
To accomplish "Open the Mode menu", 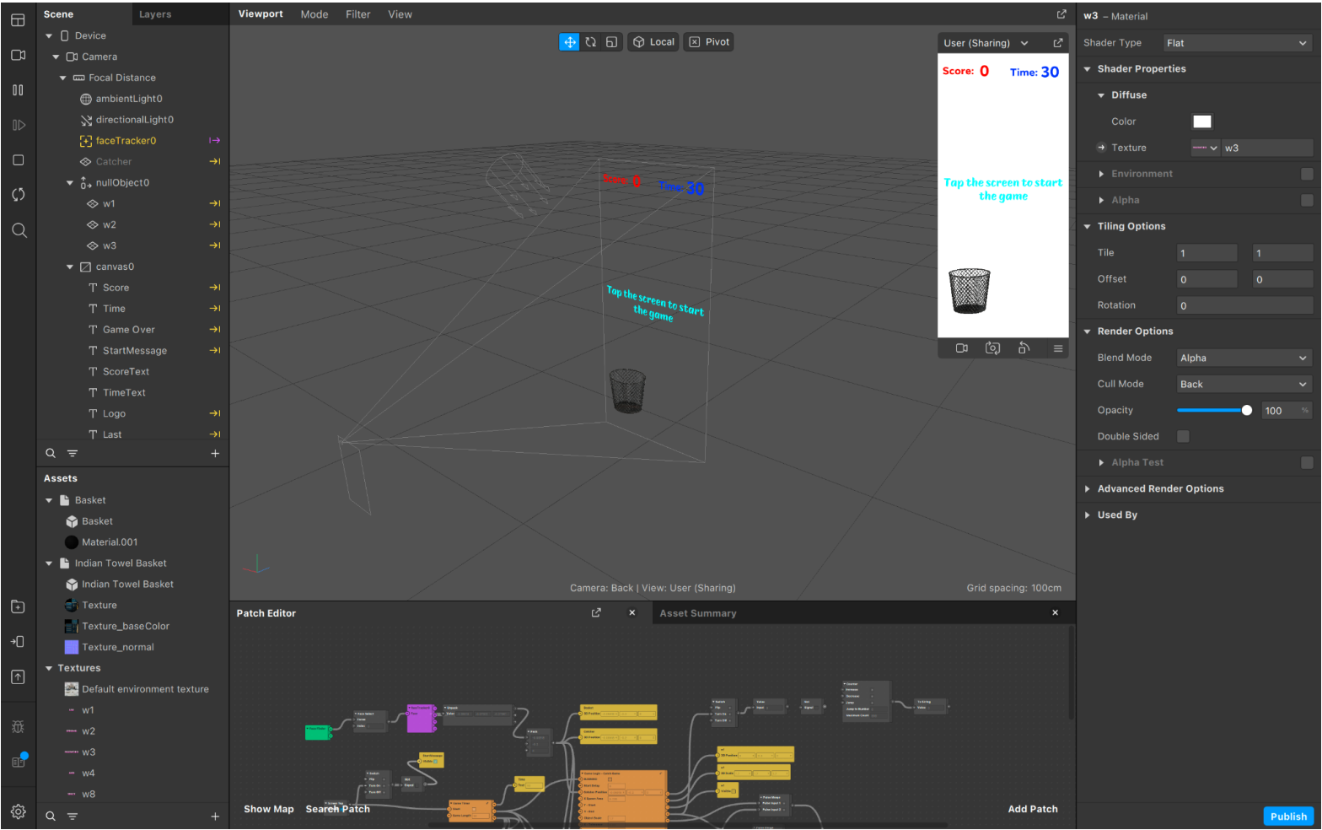I will pos(314,14).
